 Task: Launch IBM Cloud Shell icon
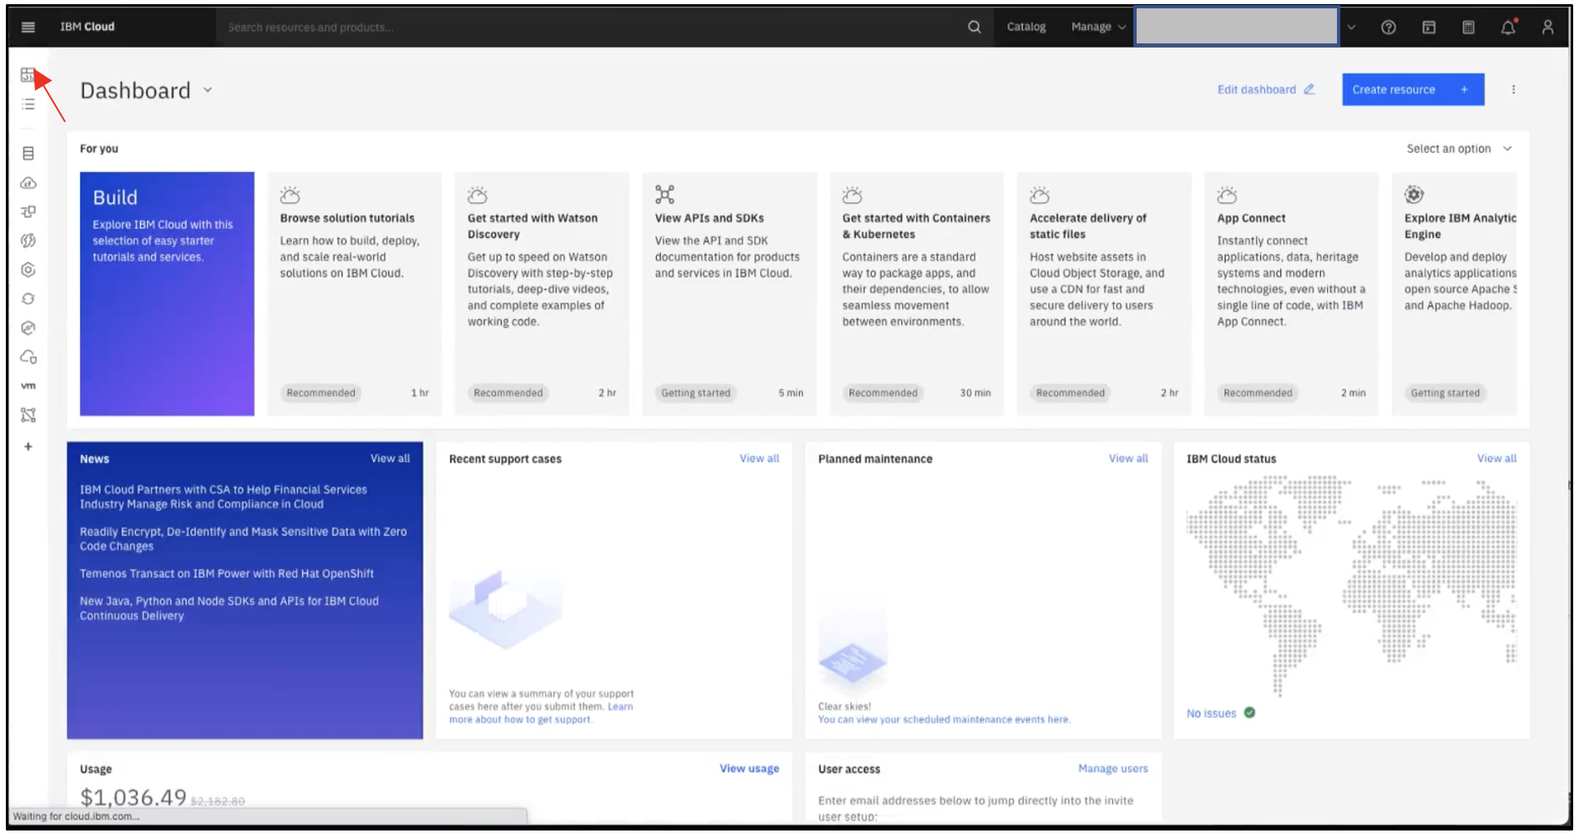pos(1428,27)
